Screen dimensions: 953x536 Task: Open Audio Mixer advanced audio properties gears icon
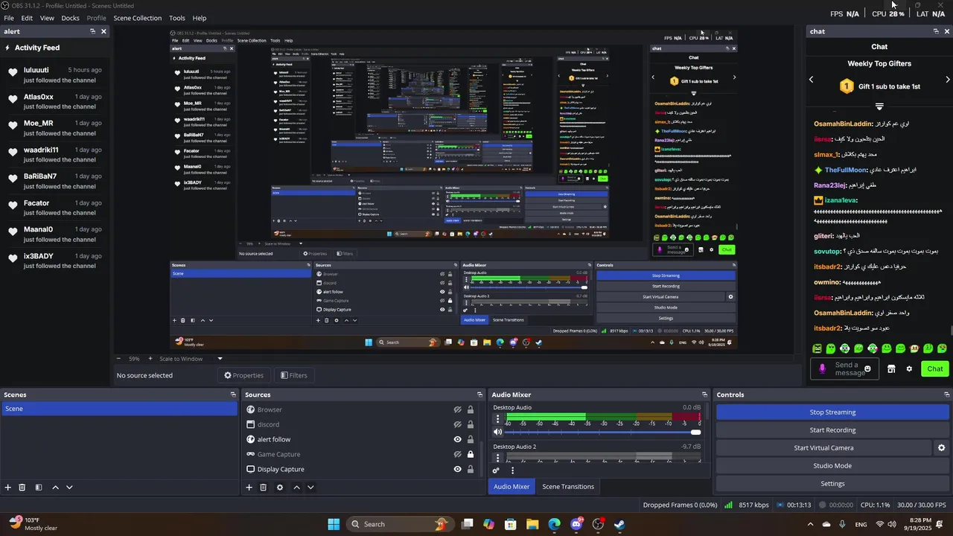point(496,470)
